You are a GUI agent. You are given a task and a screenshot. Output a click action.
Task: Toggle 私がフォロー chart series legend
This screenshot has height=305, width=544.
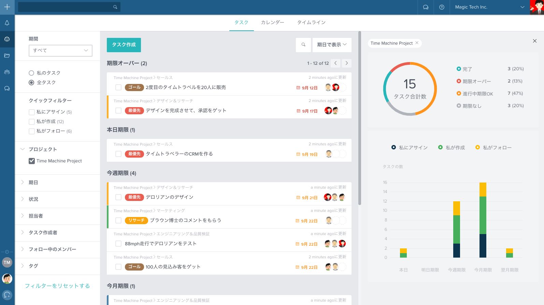pyautogui.click(x=493, y=147)
